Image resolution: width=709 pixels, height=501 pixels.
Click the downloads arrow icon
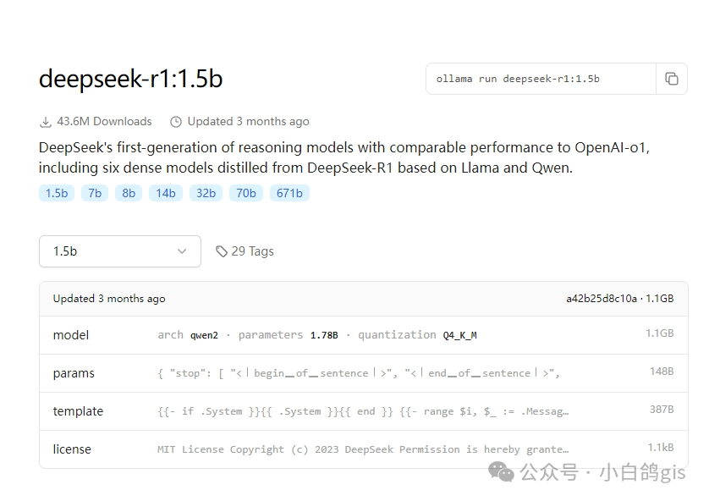(x=44, y=121)
